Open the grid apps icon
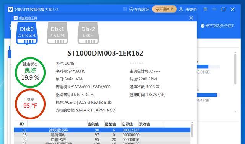 125,9
